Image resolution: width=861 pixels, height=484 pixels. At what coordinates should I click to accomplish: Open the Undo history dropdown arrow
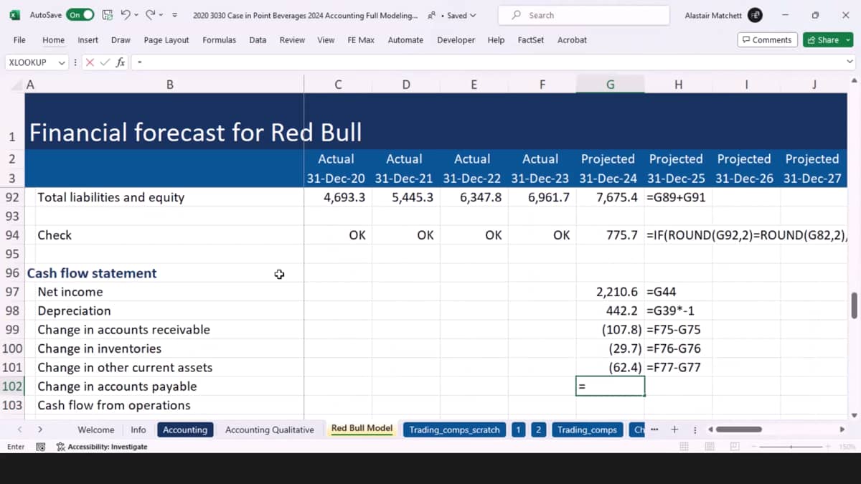pyautogui.click(x=136, y=14)
